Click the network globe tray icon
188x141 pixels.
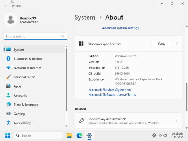pyautogui.click(x=154, y=135)
